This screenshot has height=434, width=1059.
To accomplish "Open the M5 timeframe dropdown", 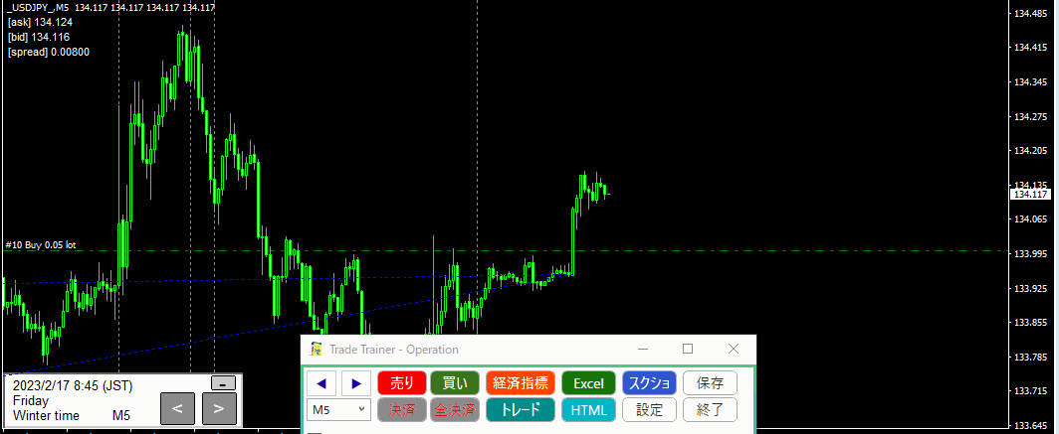I will pos(339,409).
